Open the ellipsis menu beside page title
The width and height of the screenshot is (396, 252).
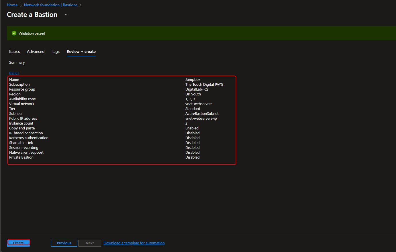[x=66, y=14]
